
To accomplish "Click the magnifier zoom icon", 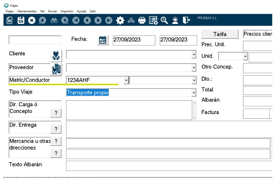I will [x=164, y=20].
